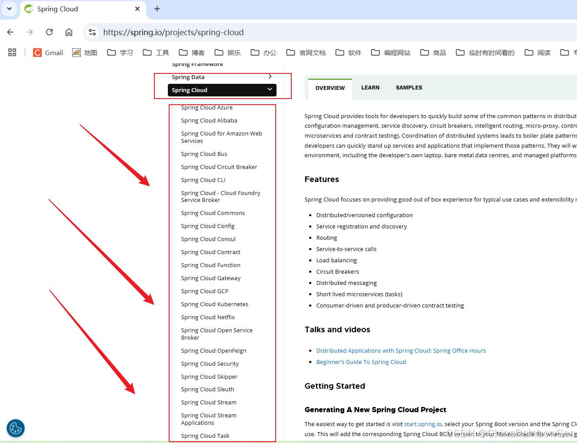The image size is (577, 443).
Task: Open Spring Cloud Task project
Action: click(x=205, y=436)
